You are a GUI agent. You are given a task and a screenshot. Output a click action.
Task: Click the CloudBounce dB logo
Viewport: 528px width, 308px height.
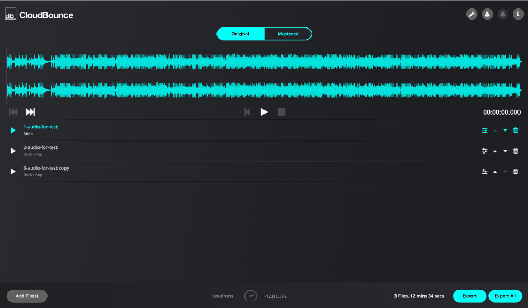(x=11, y=14)
